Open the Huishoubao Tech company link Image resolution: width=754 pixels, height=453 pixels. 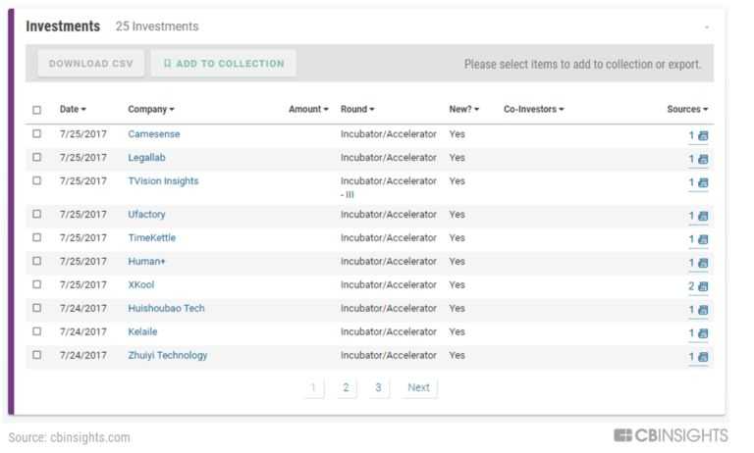[166, 309]
